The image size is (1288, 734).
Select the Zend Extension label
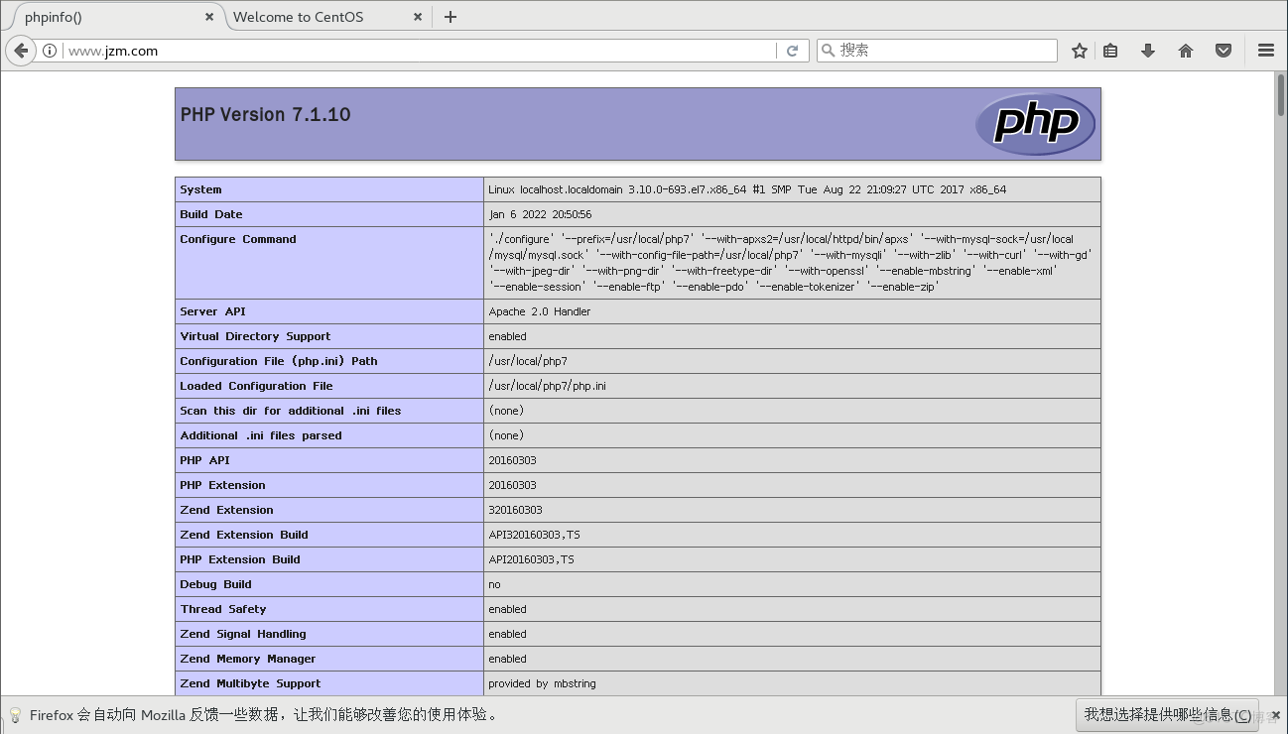tap(226, 510)
